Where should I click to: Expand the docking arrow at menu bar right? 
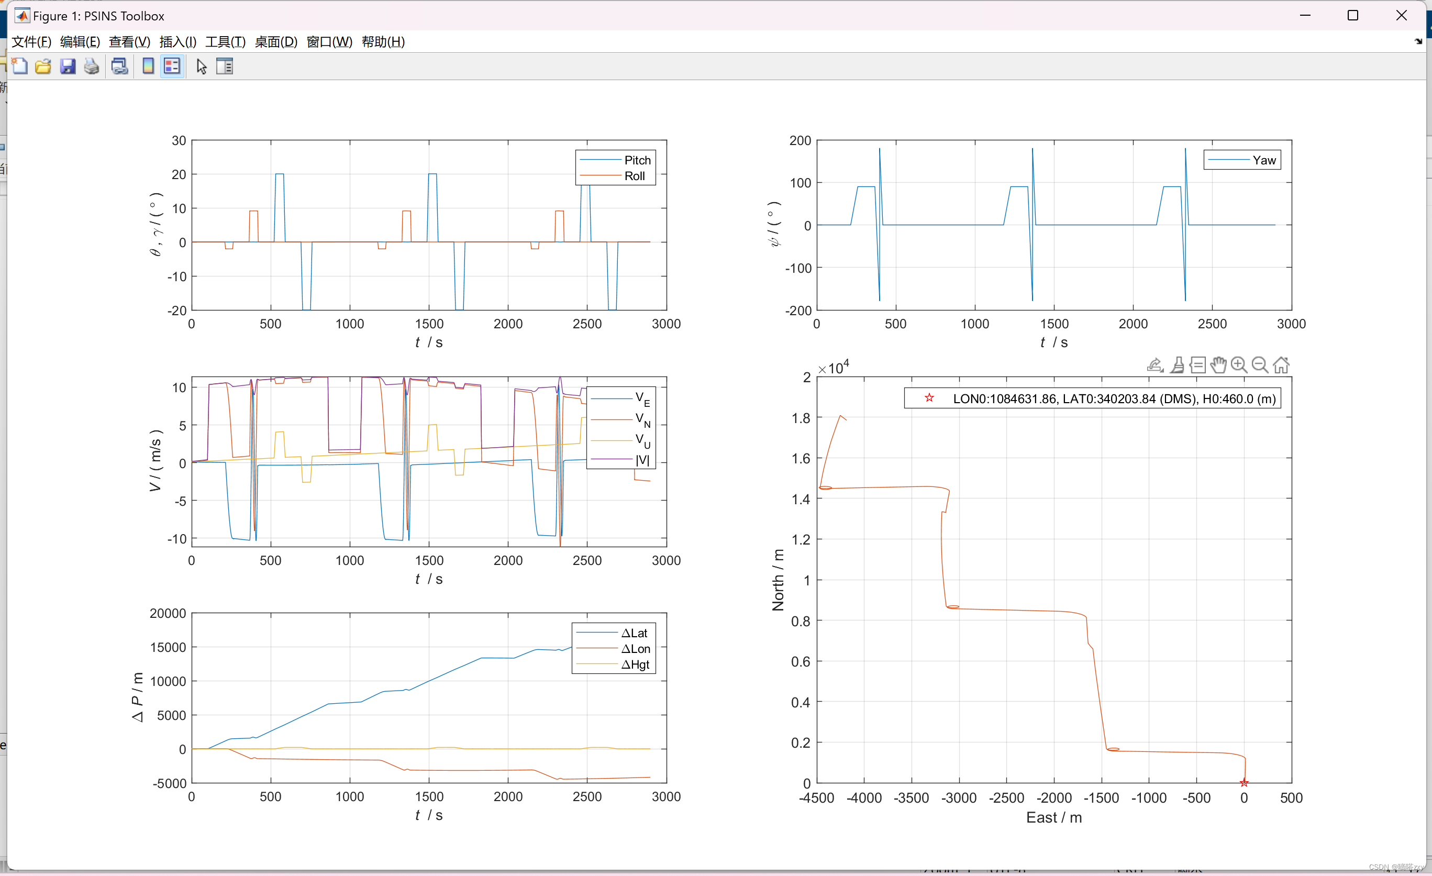click(1418, 41)
